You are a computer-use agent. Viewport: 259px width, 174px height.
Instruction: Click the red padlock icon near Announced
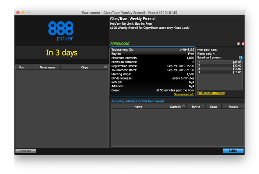tap(243, 43)
